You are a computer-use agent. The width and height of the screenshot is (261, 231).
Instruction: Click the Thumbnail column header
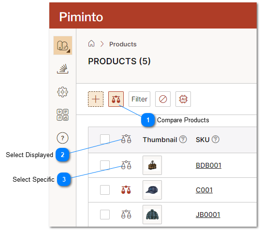click(160, 140)
